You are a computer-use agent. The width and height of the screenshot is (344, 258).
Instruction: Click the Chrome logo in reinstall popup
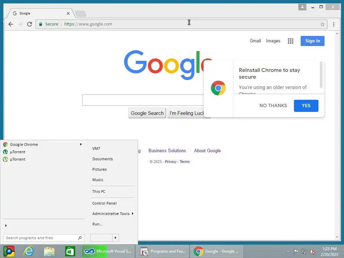click(218, 88)
